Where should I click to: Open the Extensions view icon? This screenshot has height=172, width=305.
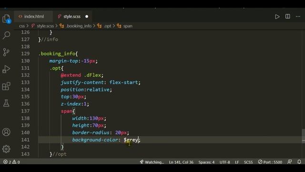(6, 86)
